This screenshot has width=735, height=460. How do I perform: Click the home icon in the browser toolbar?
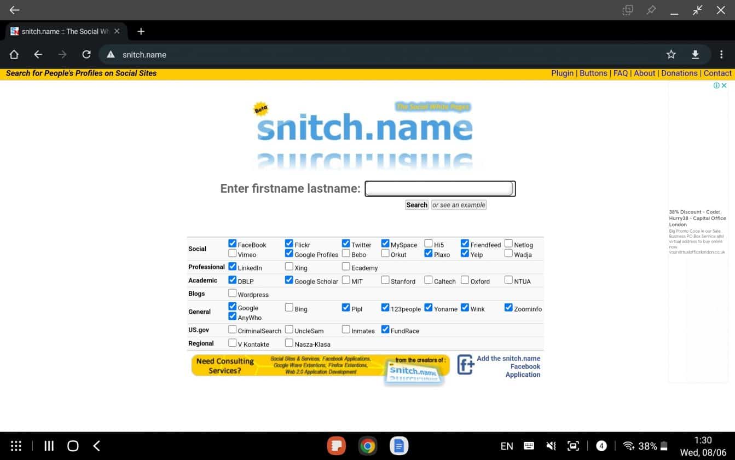point(14,54)
